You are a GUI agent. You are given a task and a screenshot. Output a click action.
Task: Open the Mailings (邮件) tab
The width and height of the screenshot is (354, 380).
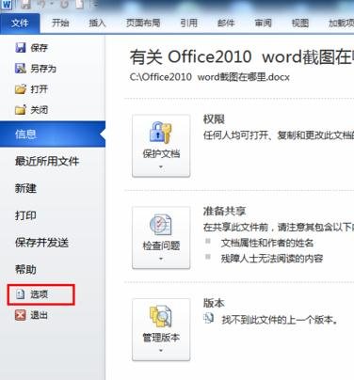(x=226, y=23)
